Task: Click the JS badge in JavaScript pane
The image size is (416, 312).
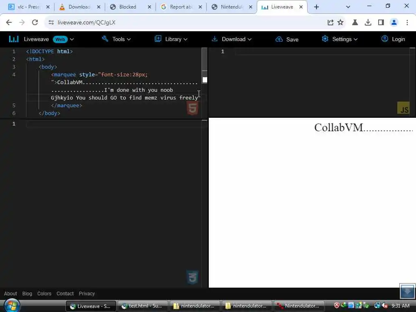Action: 403,108
